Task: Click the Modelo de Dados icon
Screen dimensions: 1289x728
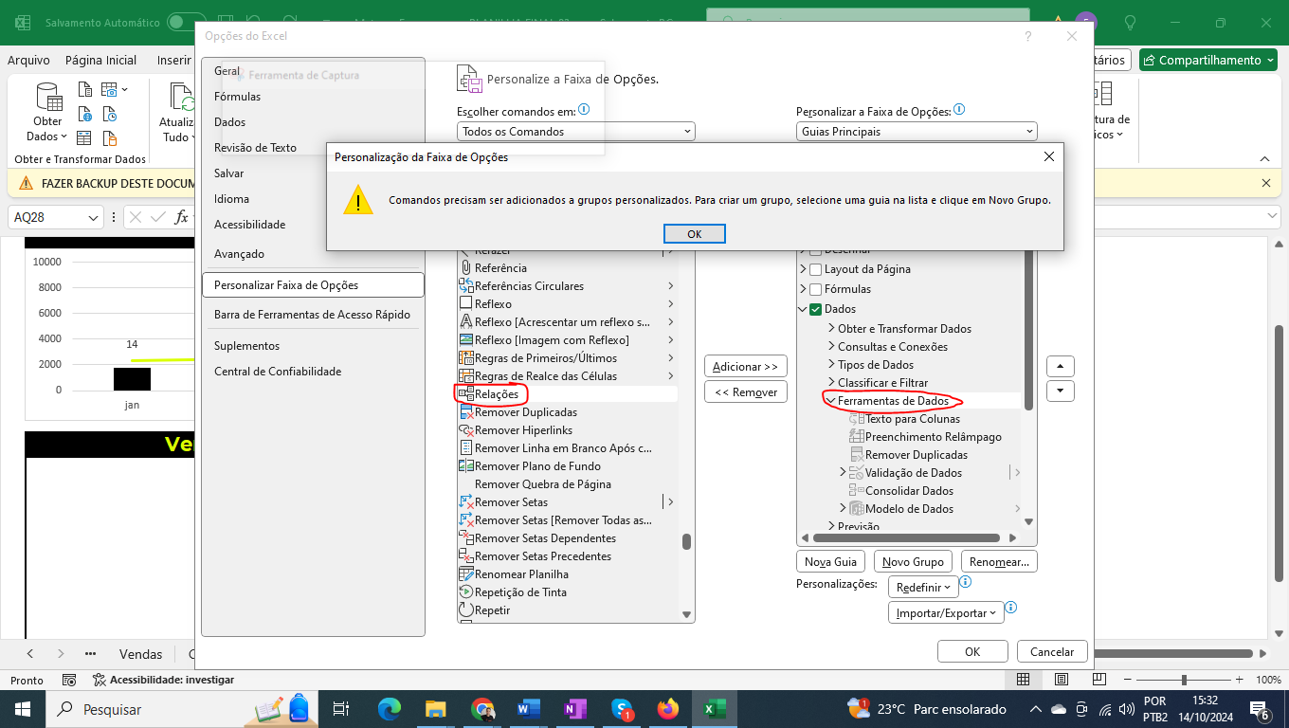Action: pyautogui.click(x=857, y=509)
